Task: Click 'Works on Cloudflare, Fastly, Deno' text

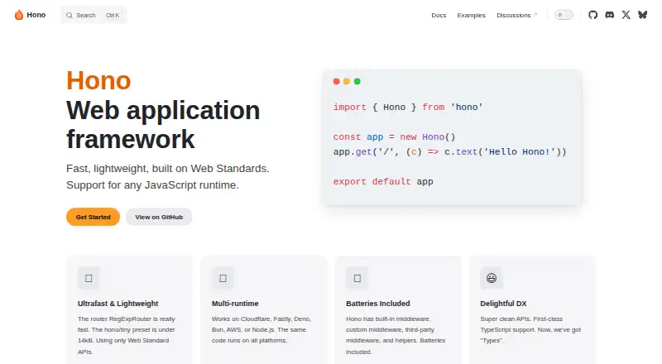Action: point(261,318)
